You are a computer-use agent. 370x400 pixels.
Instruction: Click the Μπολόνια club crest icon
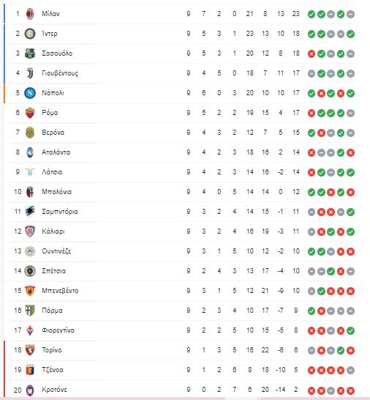pyautogui.click(x=30, y=192)
